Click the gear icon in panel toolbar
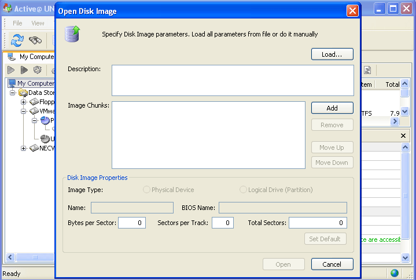This screenshot has width=416, height=280. click(37, 70)
